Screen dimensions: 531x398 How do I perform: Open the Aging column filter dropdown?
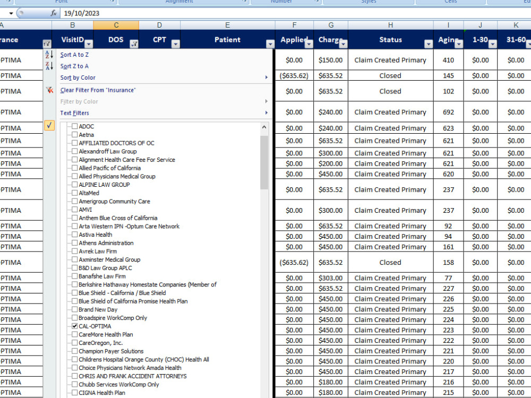[459, 44]
